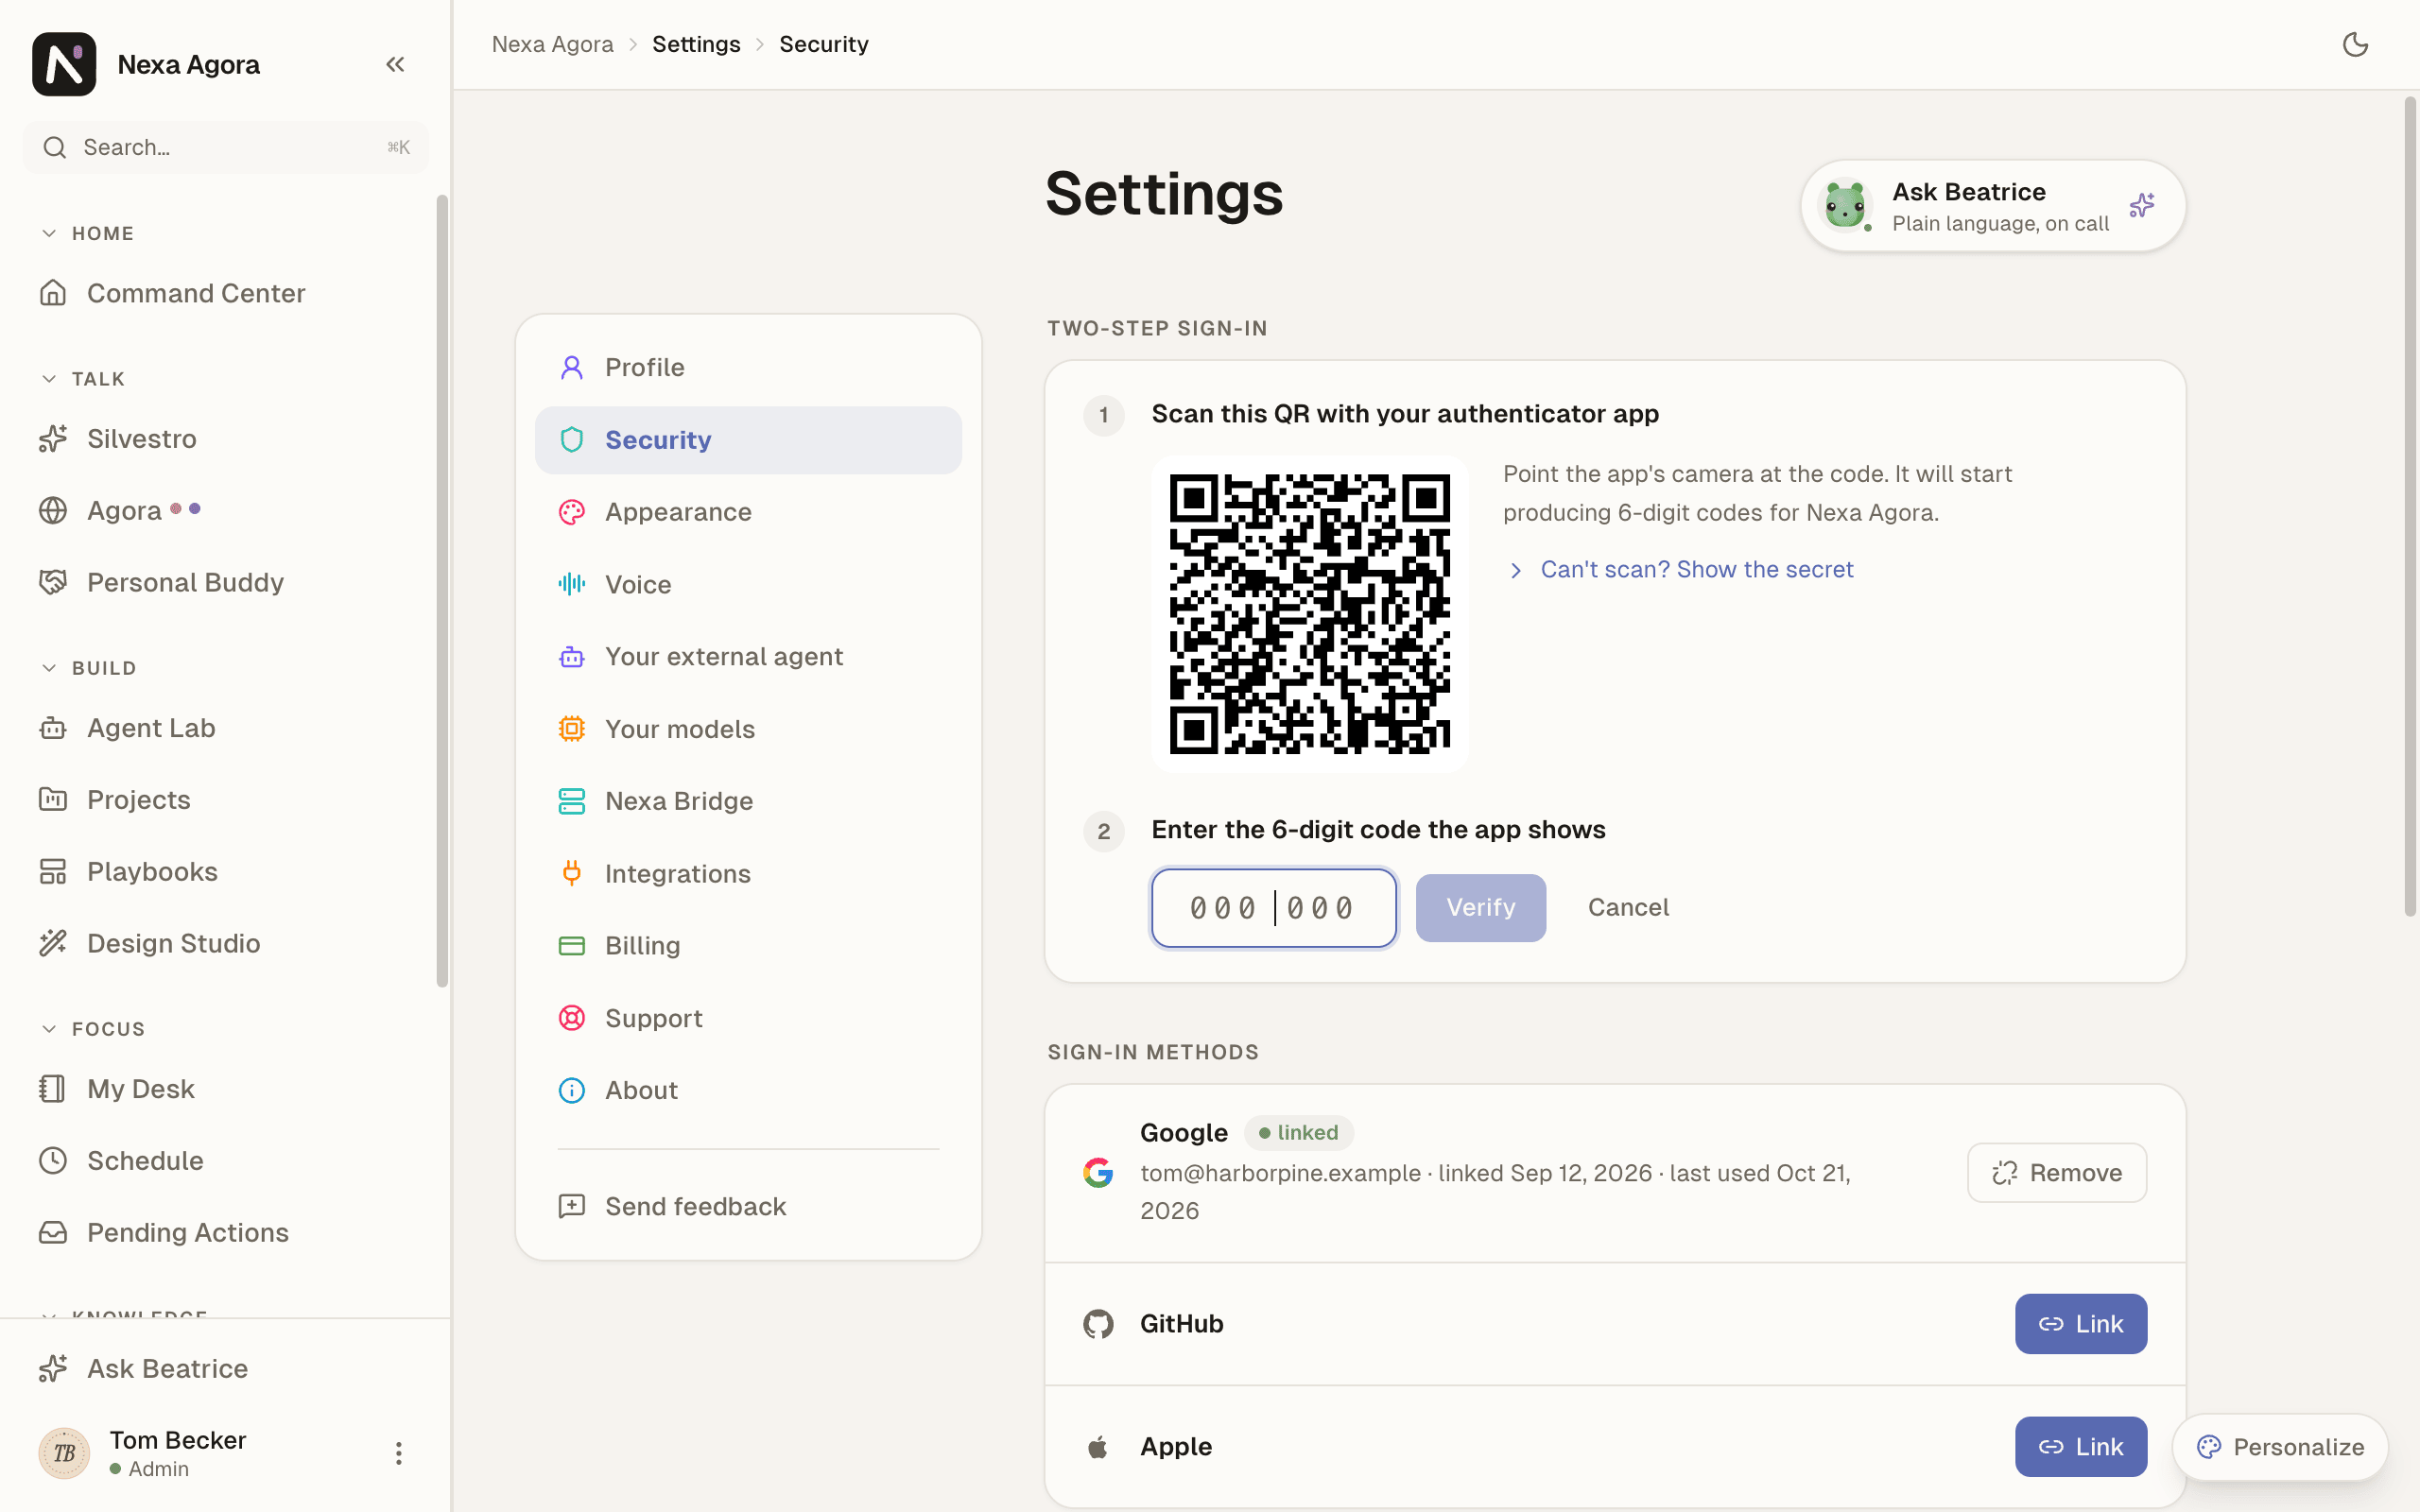This screenshot has height=1512, width=2420.
Task: Click the Apple logo icon
Action: pyautogui.click(x=1098, y=1447)
